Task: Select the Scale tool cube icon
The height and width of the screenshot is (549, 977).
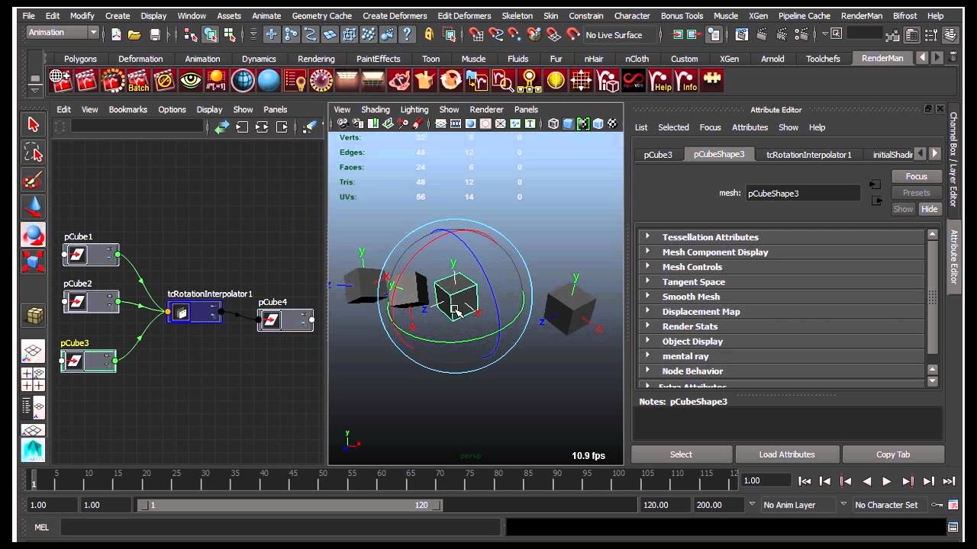Action: pos(33,262)
